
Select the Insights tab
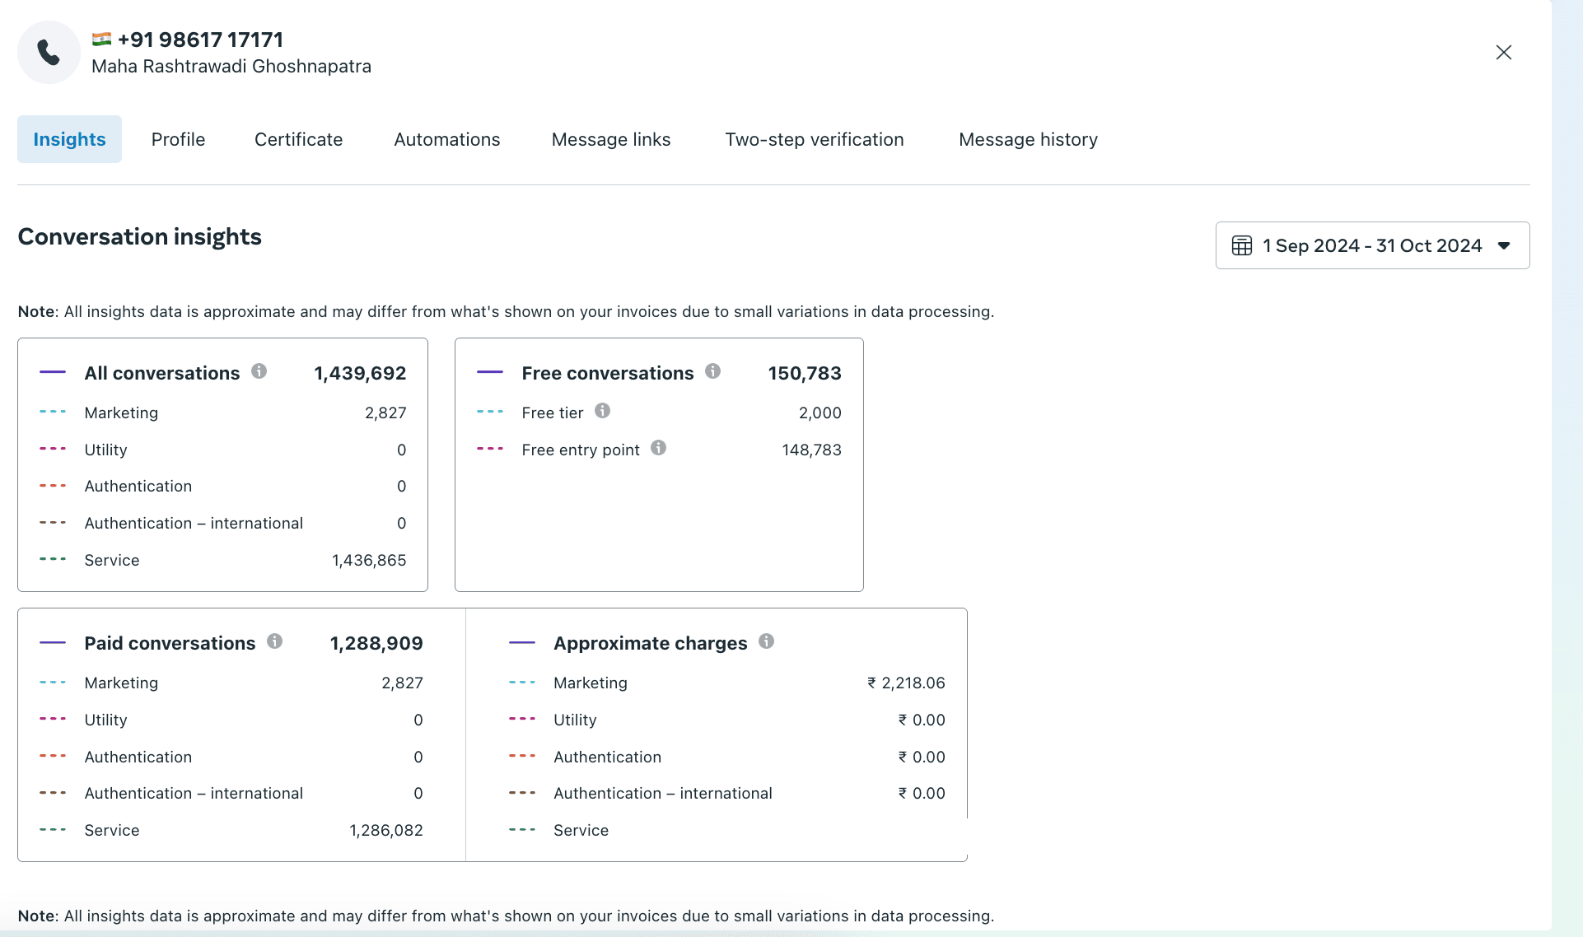69,139
